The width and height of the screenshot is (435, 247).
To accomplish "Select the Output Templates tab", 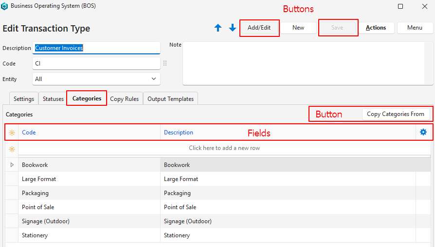I will click(170, 99).
